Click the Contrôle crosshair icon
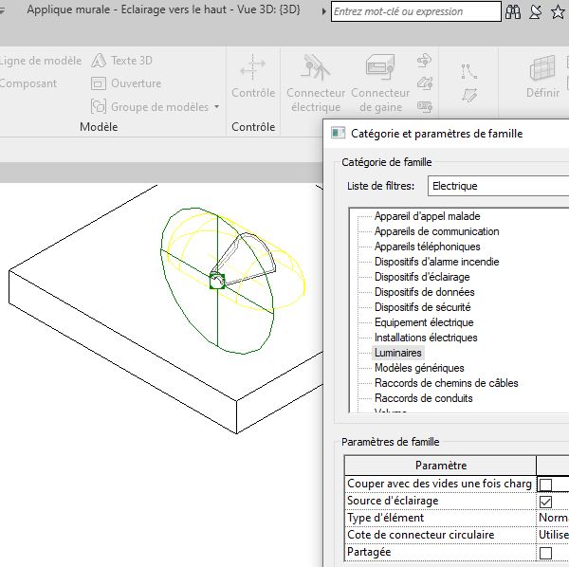The image size is (569, 567). click(x=253, y=68)
